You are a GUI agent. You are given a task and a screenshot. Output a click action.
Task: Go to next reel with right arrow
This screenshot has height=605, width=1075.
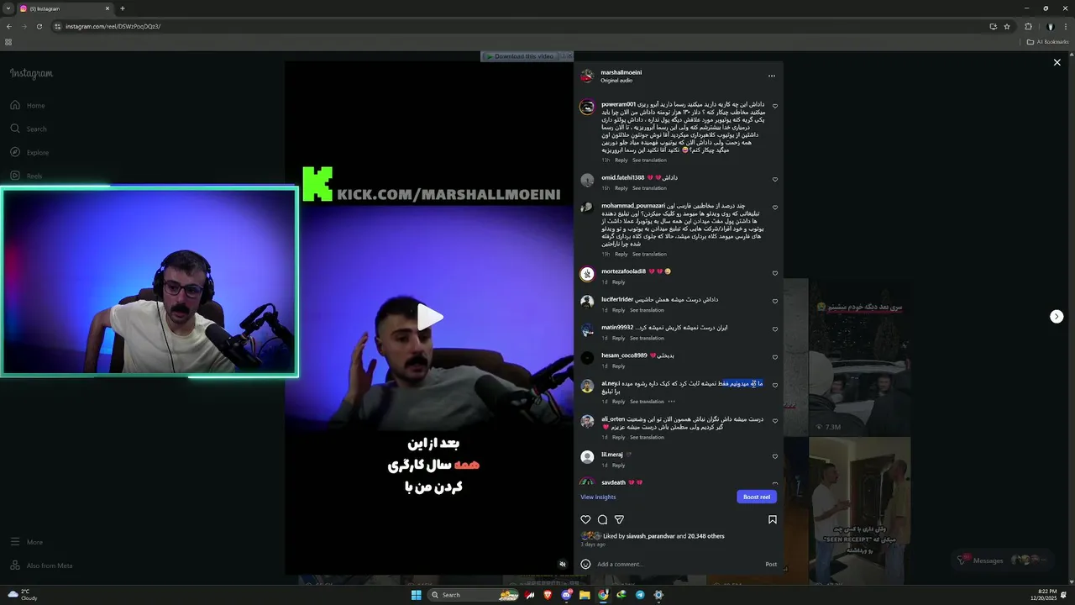click(1057, 317)
